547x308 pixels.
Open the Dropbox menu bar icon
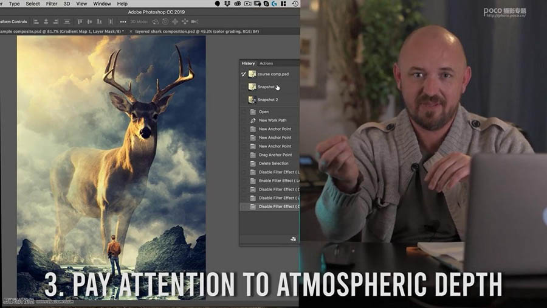pyautogui.click(x=227, y=4)
